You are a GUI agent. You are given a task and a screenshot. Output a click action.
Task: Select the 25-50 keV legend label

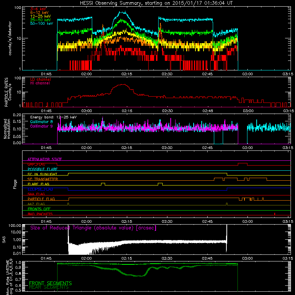click(x=41, y=20)
